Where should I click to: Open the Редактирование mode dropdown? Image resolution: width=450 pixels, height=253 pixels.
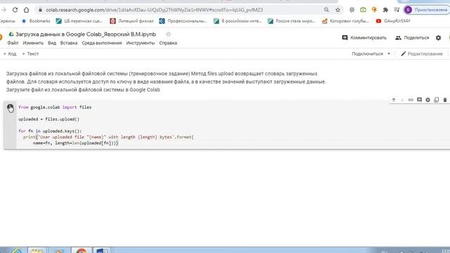[x=422, y=53]
